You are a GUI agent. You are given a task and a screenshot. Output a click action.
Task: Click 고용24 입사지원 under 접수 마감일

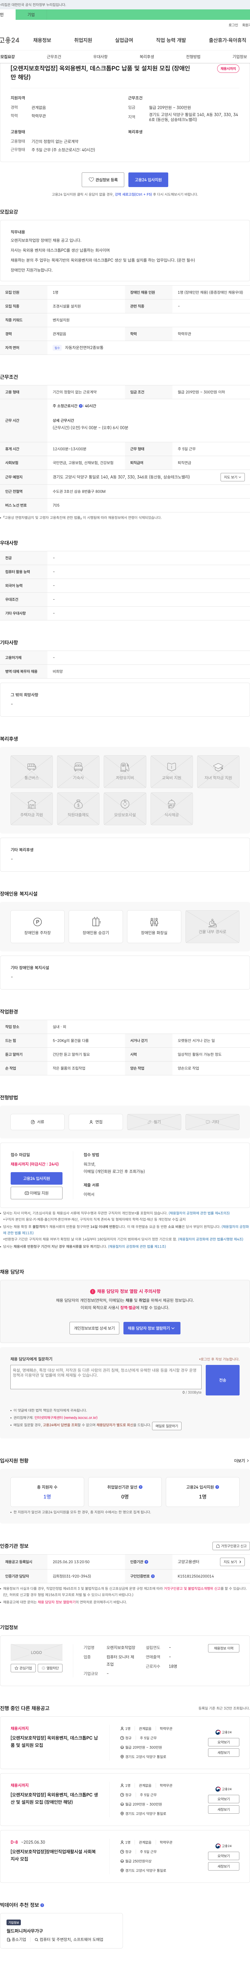[x=37, y=1178]
